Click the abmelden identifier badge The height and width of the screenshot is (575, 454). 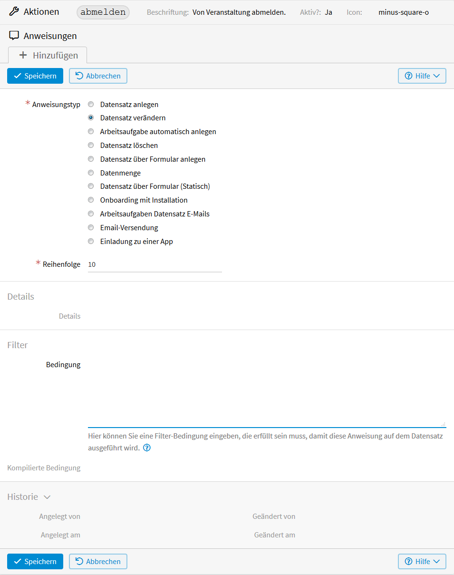coord(103,12)
